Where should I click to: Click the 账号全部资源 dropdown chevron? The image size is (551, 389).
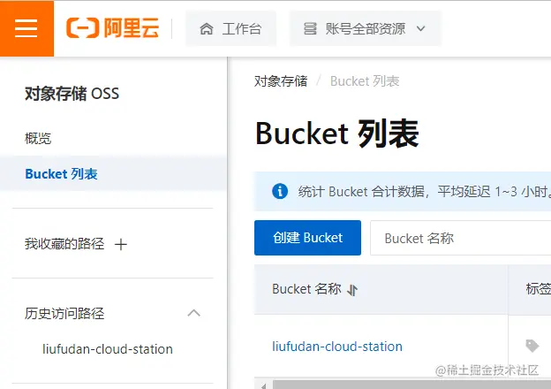[x=421, y=28]
